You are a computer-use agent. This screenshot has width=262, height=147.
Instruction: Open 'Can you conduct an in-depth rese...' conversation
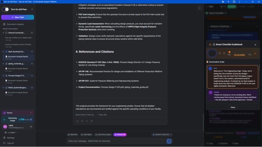pyautogui.click(x=19, y=39)
